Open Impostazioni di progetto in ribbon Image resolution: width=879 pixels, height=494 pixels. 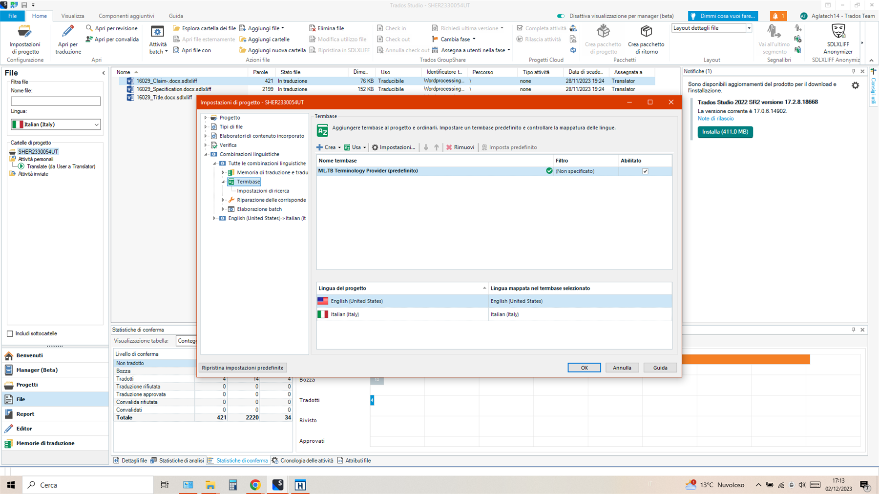click(x=25, y=39)
